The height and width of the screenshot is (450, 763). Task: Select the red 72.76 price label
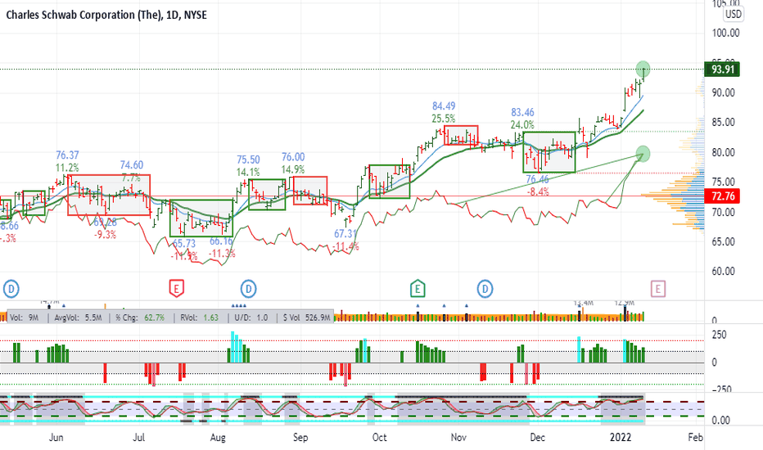click(x=722, y=196)
